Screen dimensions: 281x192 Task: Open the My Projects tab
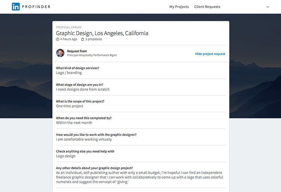[x=179, y=7]
